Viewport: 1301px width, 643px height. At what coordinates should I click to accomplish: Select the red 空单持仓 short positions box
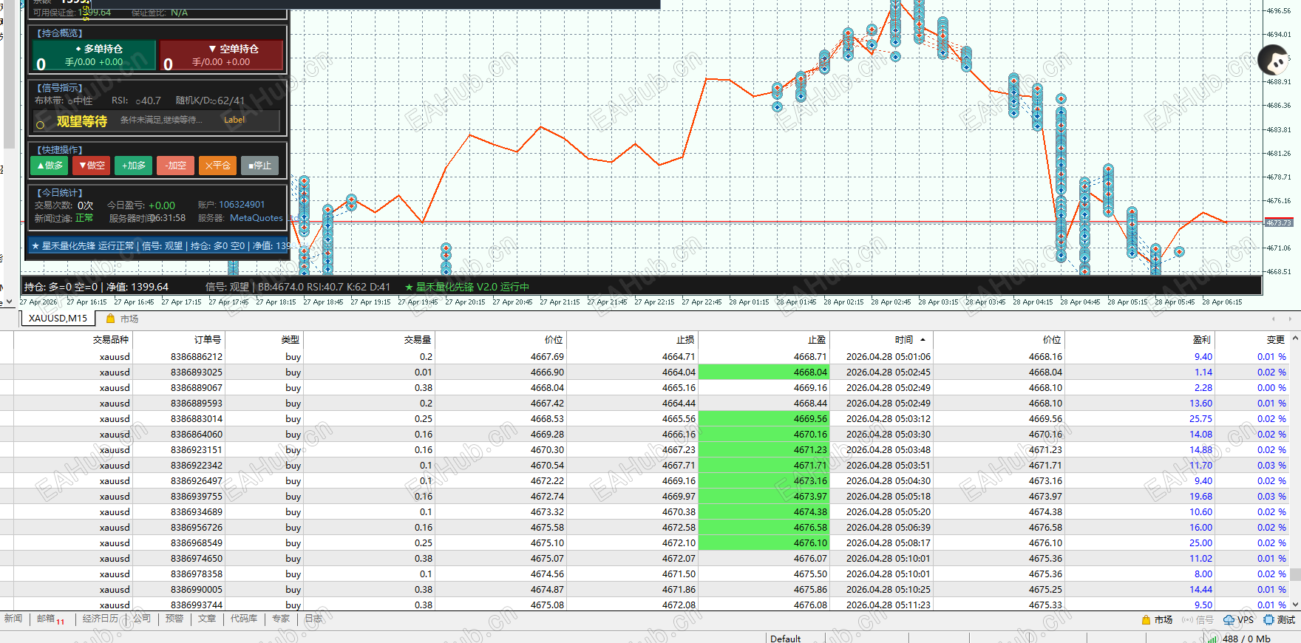pos(222,55)
